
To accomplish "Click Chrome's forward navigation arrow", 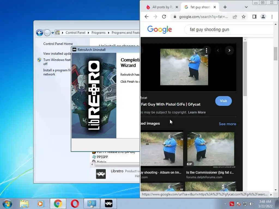I will pos(155,17).
